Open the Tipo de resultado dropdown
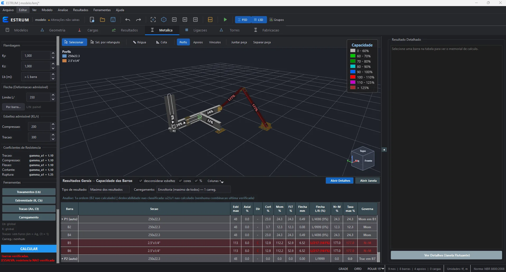This screenshot has width=506, height=272. point(109,190)
